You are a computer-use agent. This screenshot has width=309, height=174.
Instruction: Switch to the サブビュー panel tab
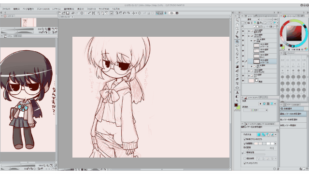tap(9, 36)
